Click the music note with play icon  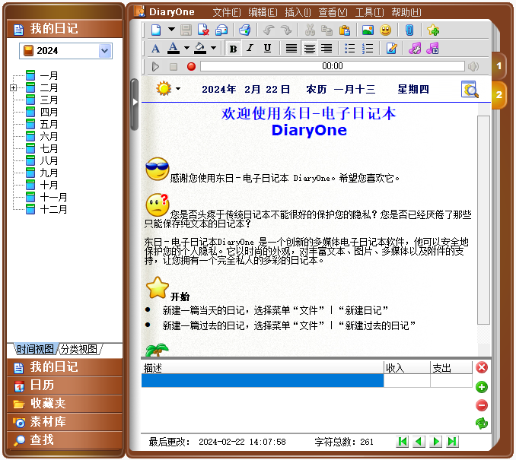pyautogui.click(x=432, y=49)
